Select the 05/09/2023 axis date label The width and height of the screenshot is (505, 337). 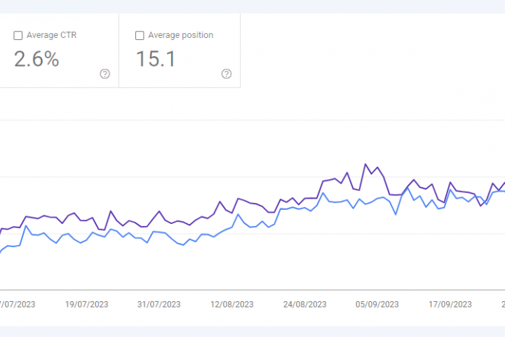point(377,304)
